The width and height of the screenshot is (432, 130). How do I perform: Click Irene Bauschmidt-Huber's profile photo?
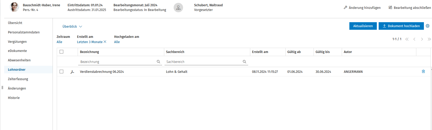(x=14, y=7)
